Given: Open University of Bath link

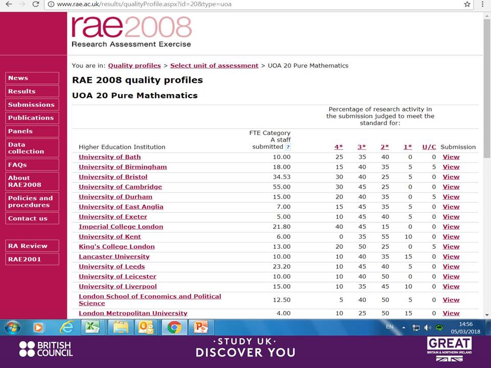Looking at the screenshot, I should coord(109,157).
